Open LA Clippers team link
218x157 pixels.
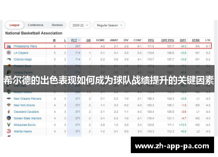pos(21,53)
